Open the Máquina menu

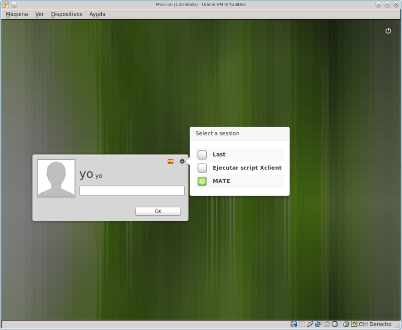click(x=17, y=14)
